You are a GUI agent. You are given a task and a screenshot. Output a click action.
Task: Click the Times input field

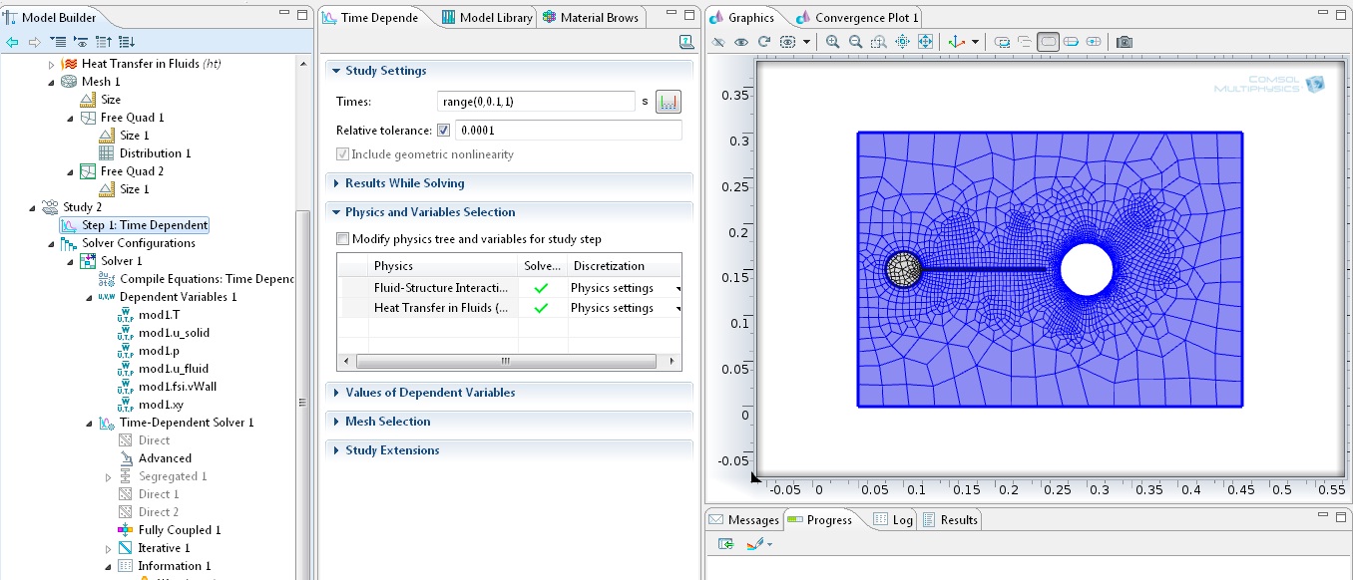(x=536, y=102)
